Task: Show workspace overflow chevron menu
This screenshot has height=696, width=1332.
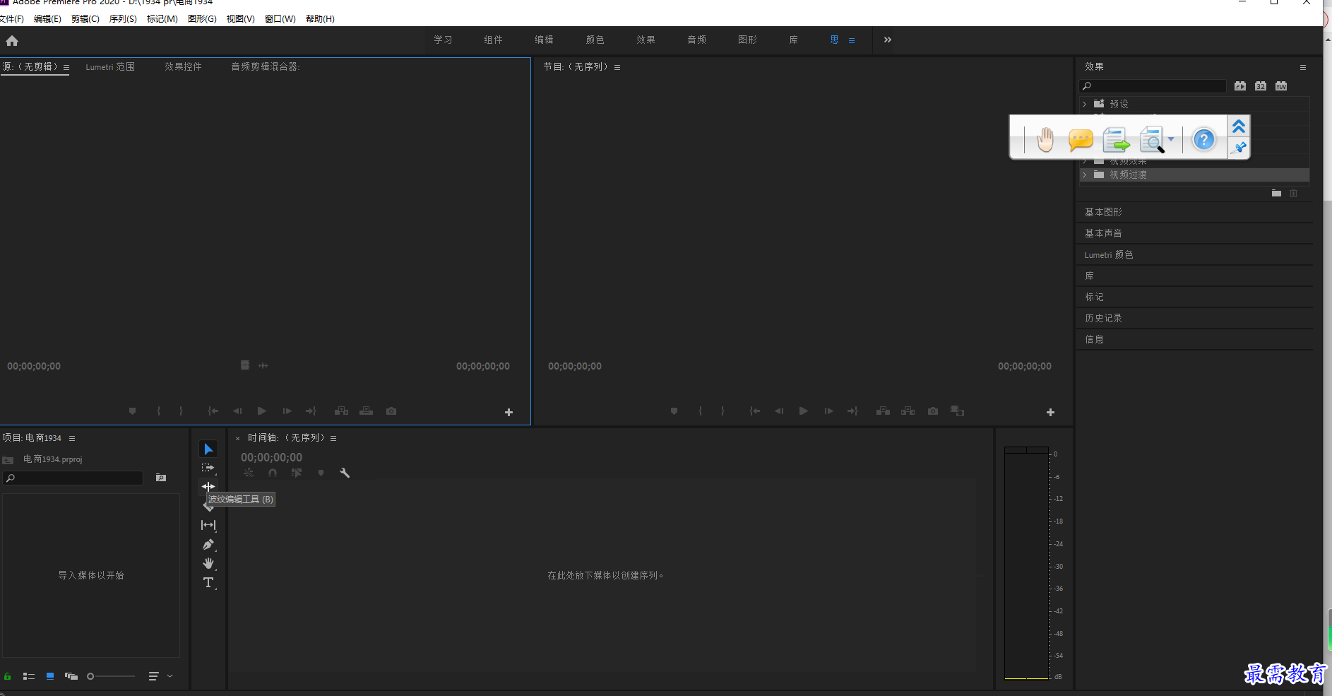Action: pos(888,40)
